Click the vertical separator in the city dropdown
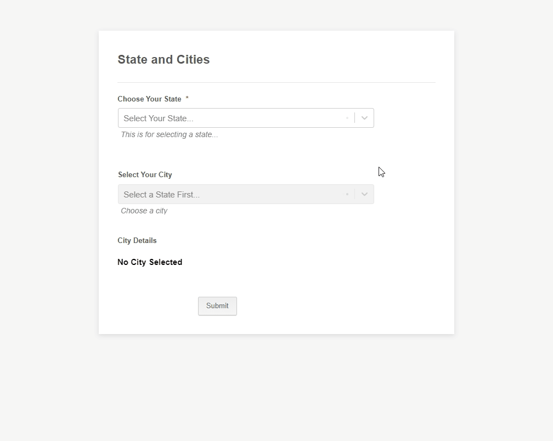 (354, 194)
